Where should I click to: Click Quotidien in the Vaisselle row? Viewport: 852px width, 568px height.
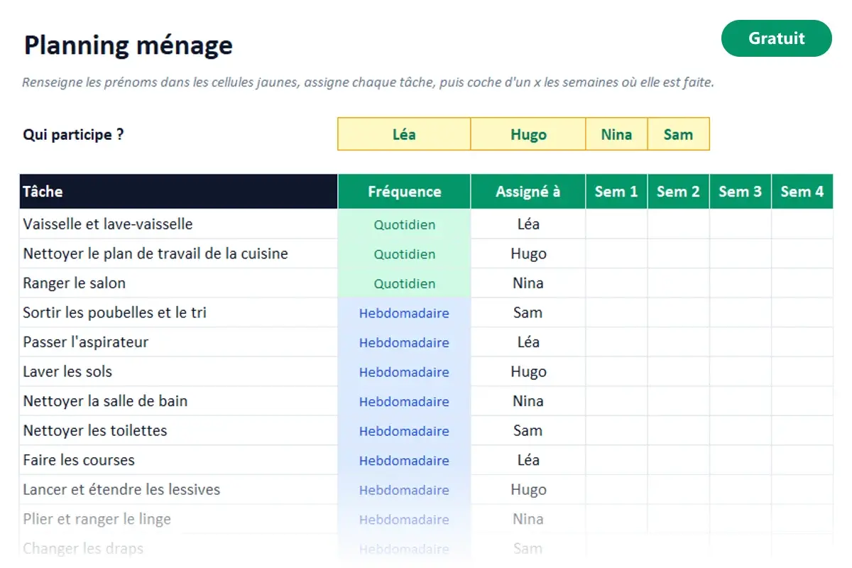pyautogui.click(x=405, y=225)
